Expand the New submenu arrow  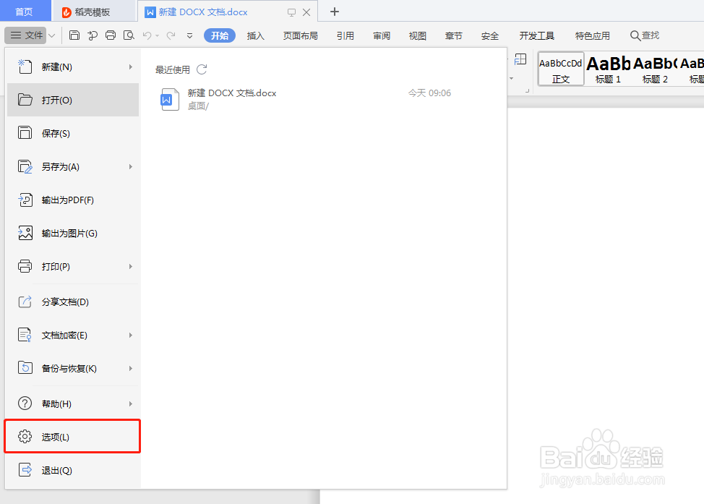point(131,67)
